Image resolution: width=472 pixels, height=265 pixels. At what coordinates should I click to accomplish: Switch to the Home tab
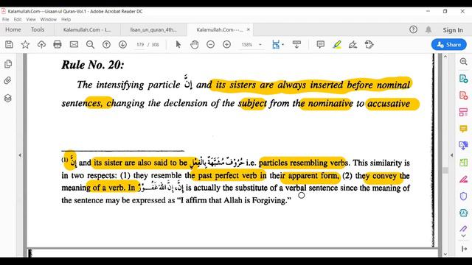click(x=13, y=29)
